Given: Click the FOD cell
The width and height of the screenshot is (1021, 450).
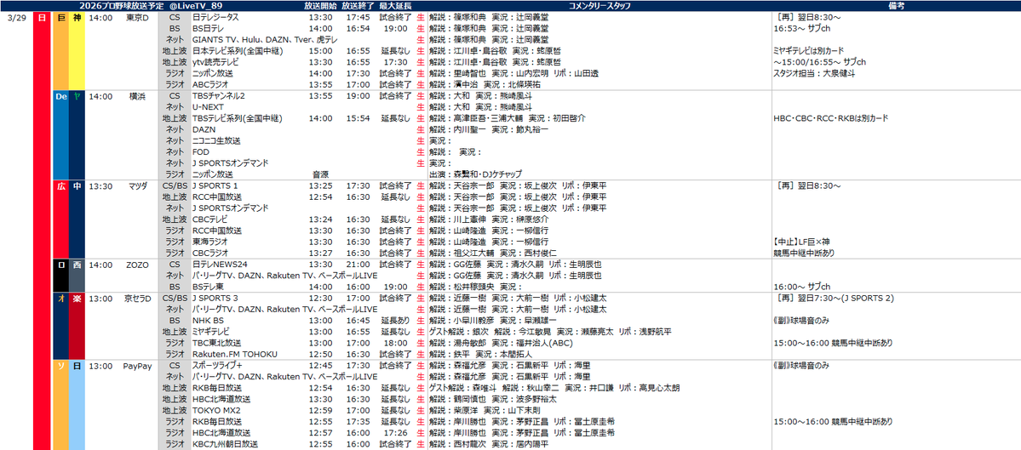Looking at the screenshot, I should 200,152.
